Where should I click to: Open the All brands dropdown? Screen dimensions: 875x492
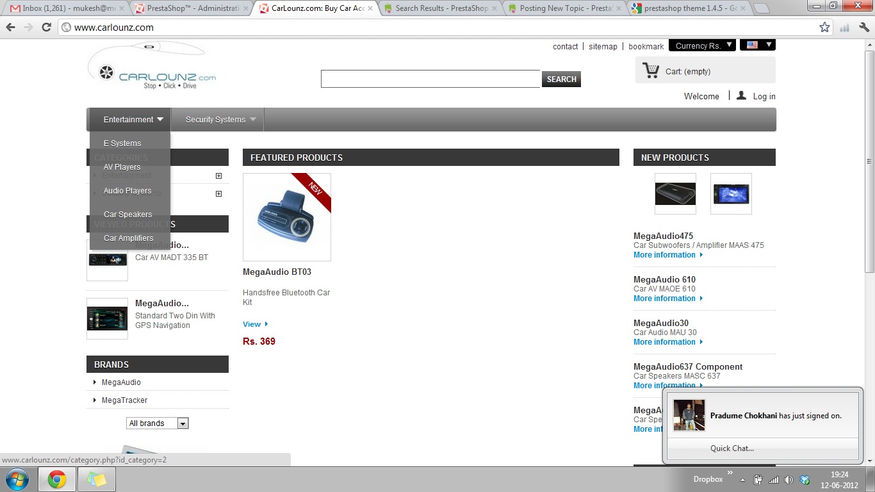tap(158, 423)
